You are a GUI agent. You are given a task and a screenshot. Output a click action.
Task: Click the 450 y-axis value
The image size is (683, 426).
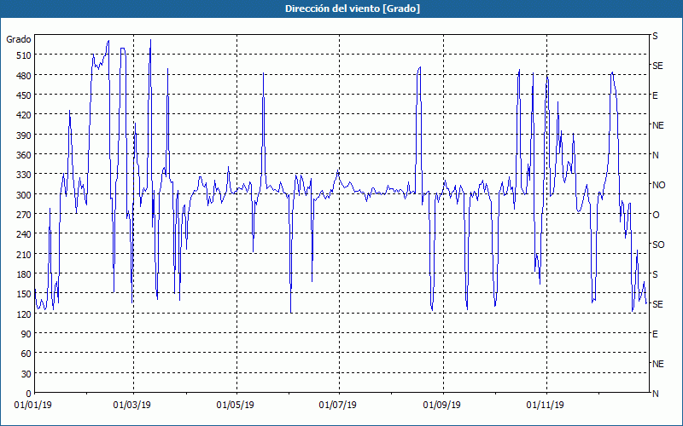(25, 95)
